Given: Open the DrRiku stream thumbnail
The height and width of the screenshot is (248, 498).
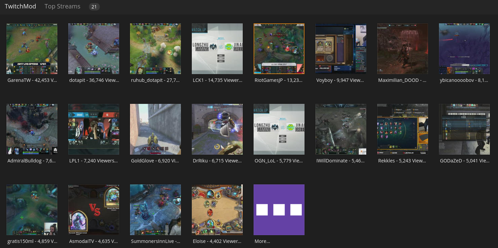Looking at the screenshot, I should pyautogui.click(x=217, y=129).
